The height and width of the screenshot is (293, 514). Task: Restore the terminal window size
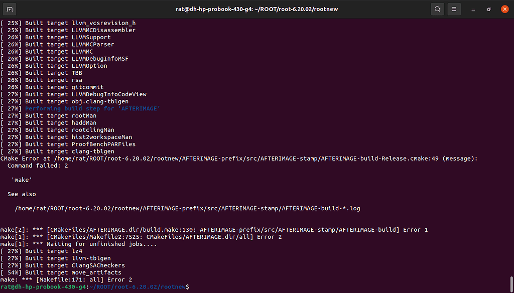488,9
